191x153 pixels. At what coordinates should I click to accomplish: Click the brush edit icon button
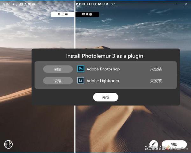(x=153, y=144)
